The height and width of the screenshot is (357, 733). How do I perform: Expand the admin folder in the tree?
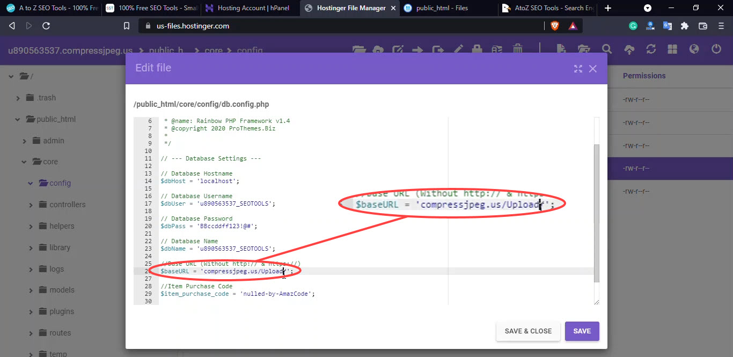pyautogui.click(x=24, y=141)
